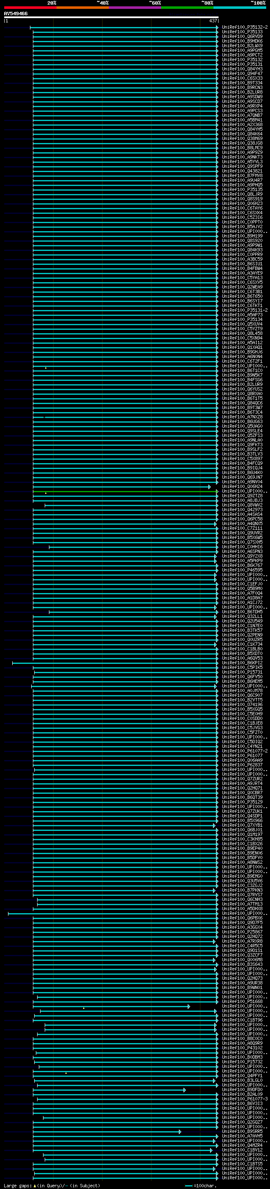The height and width of the screenshot is (1189, 270).
Task: Select the UniRef100_Q42973 label
Action: click(x=242, y=510)
